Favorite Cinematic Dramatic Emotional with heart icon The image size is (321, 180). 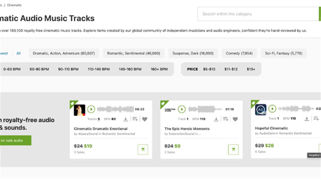pos(145,119)
